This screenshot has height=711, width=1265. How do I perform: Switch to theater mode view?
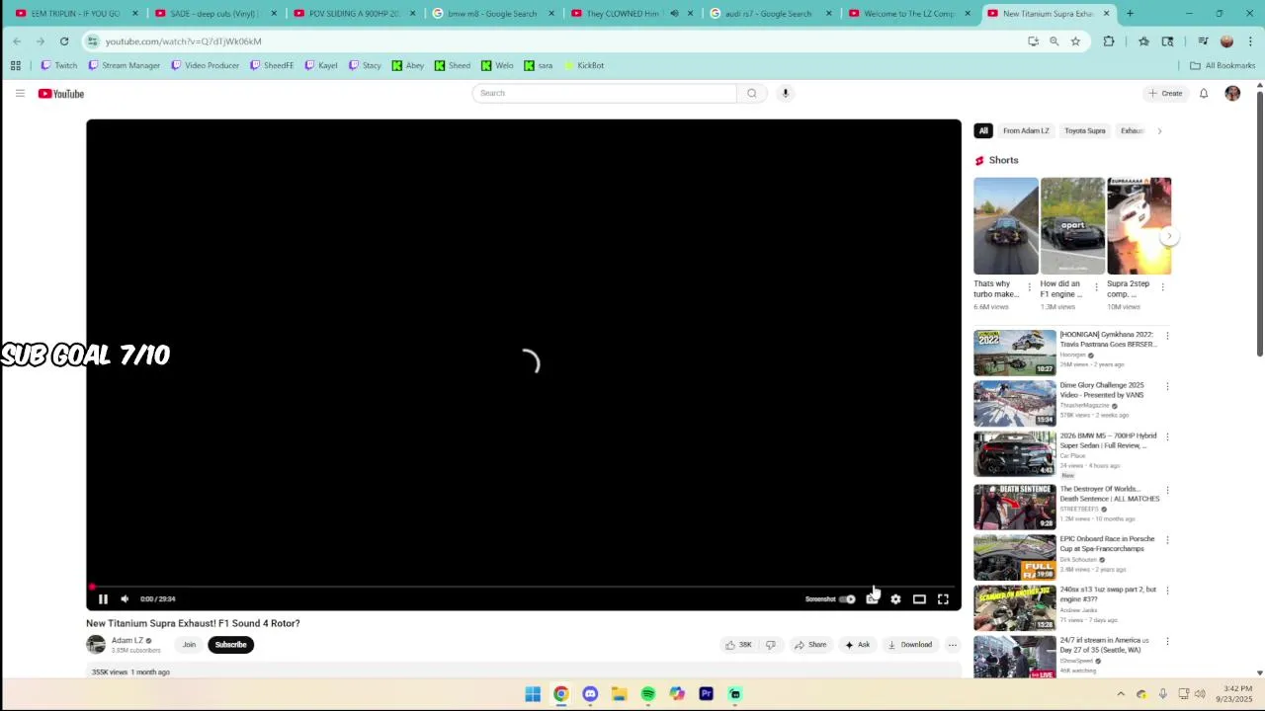coord(919,598)
